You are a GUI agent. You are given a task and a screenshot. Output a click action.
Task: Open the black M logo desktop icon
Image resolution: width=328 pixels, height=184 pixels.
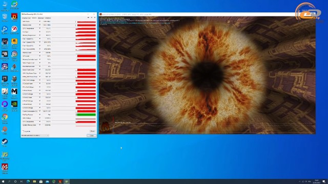click(14, 93)
